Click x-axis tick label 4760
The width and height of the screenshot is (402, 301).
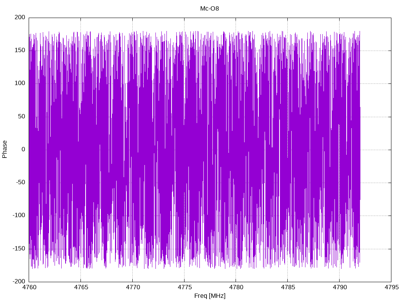pyautogui.click(x=29, y=287)
